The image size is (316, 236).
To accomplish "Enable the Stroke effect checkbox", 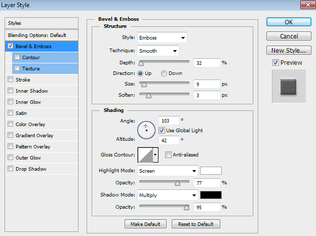I will point(11,80).
